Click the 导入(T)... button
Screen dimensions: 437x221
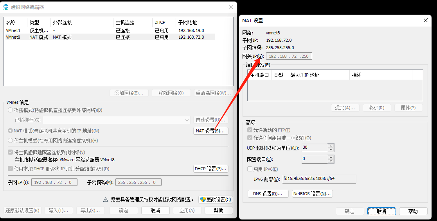coord(59,211)
